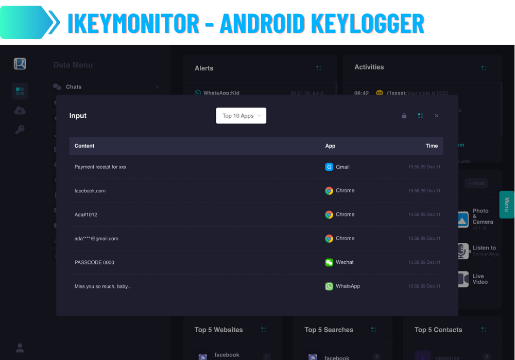The width and height of the screenshot is (515, 360).
Task: Click the Top 5 Contacts heading
Action: pos(438,330)
